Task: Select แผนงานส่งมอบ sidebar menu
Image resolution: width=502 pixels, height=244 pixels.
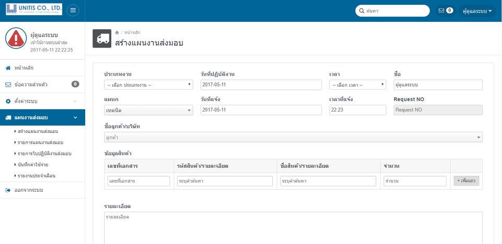Action: [x=42, y=117]
